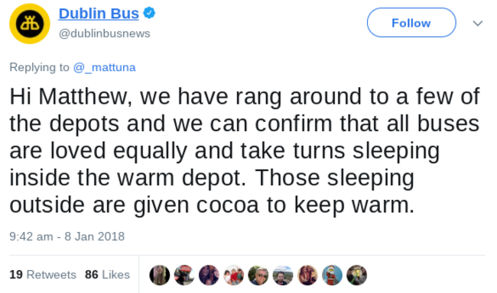Click the last liker avatar on the right

[356, 275]
